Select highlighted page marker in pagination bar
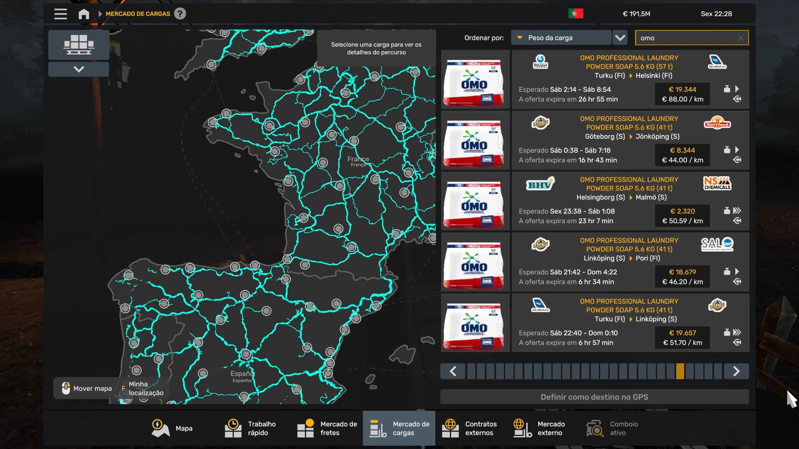Screen dimensions: 799x449 click(680, 371)
